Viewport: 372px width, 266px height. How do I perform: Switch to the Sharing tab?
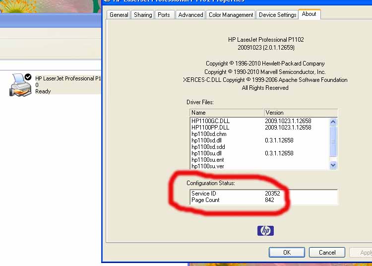[142, 15]
